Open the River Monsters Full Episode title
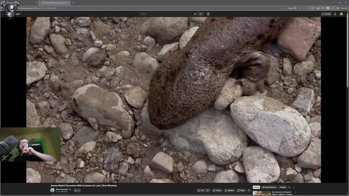This screenshot has width=349, height=196. 282,193
